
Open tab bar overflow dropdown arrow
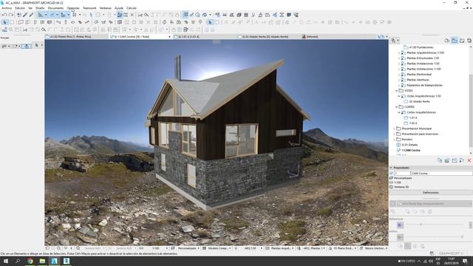pos(387,37)
